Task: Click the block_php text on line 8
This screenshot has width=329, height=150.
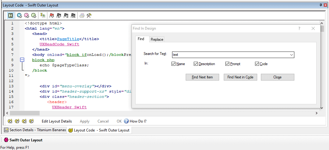Action: click(43, 60)
